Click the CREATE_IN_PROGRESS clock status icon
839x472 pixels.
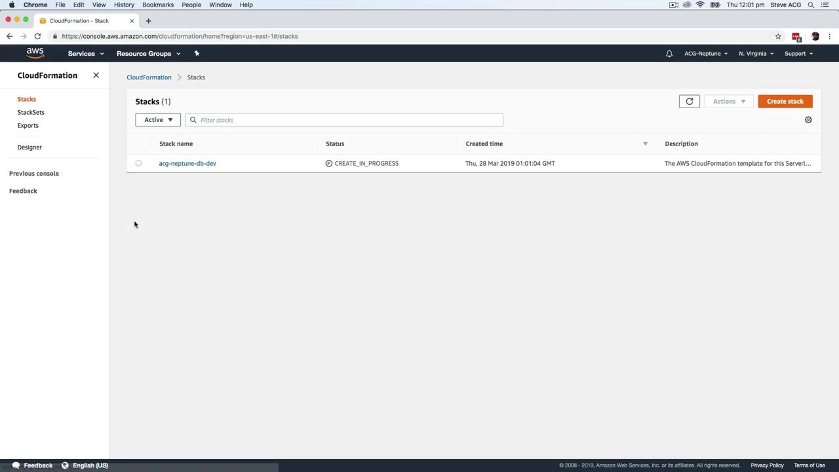point(329,163)
